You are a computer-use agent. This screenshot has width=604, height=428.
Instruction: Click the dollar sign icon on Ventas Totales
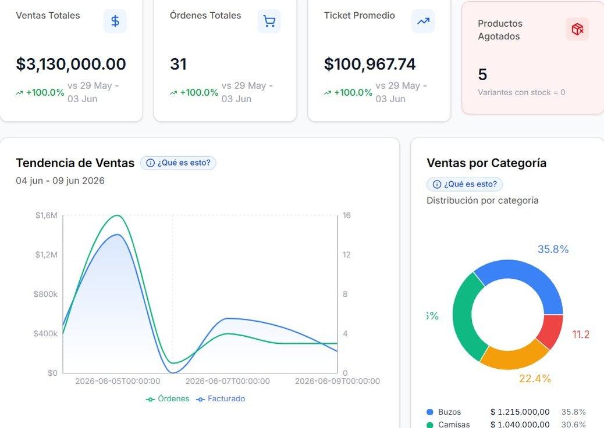tap(115, 21)
